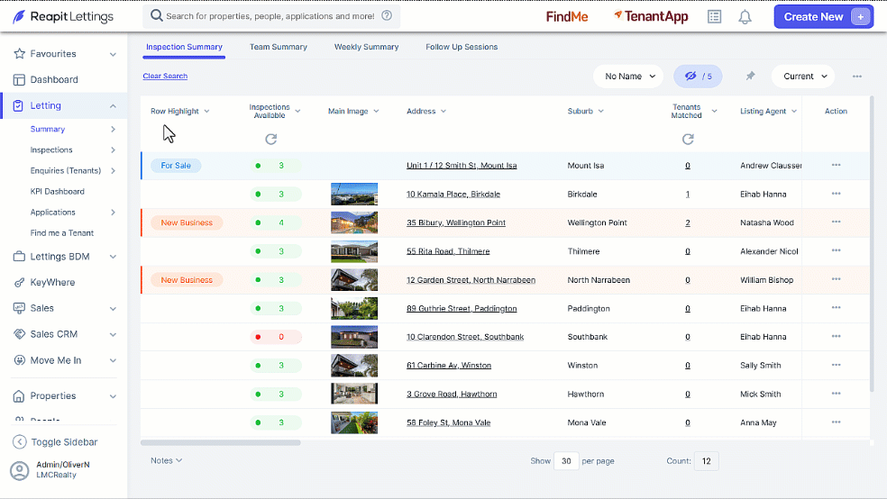Click the horizontal table scrollbar

coord(221,443)
